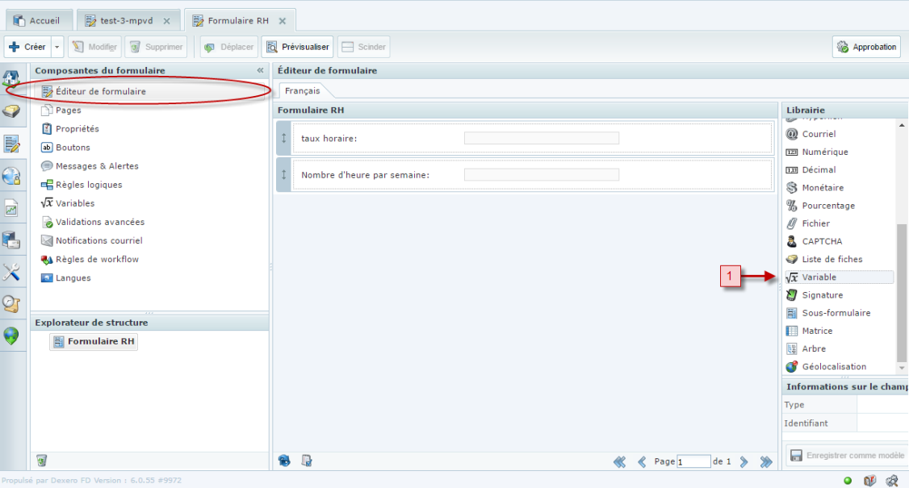Viewport: 909px width, 488px height.
Task: Click the Librairie vertical scrollbar
Action: [902, 290]
